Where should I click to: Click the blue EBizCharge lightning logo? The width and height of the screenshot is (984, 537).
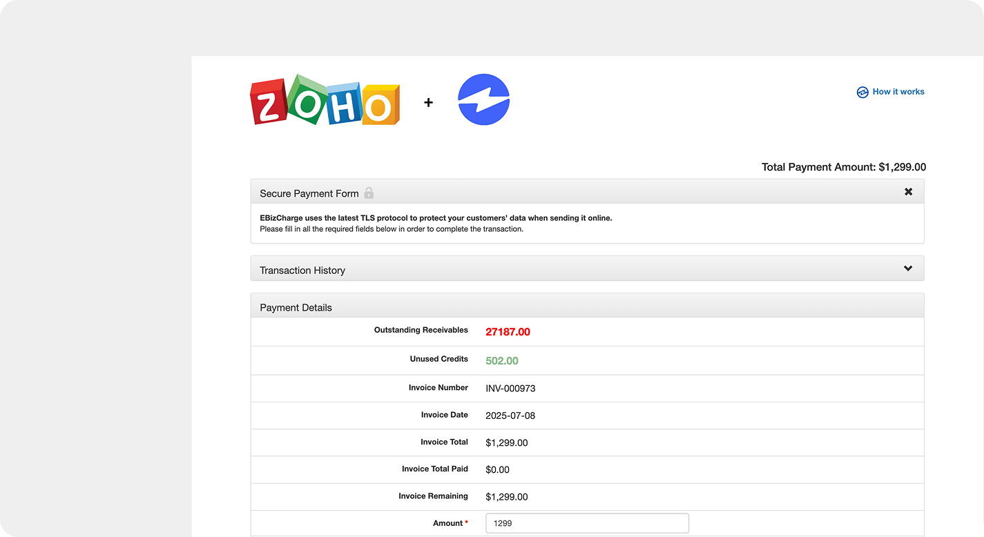click(x=483, y=99)
